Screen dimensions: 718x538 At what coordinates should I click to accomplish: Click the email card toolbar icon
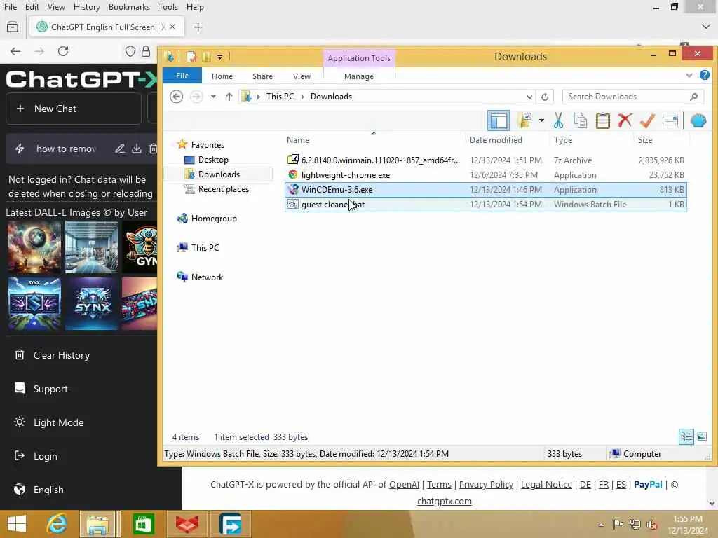point(670,120)
